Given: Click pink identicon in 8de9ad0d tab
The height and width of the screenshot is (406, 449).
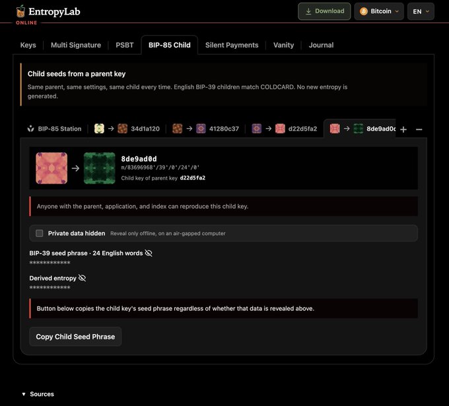Looking at the screenshot, I should point(335,129).
